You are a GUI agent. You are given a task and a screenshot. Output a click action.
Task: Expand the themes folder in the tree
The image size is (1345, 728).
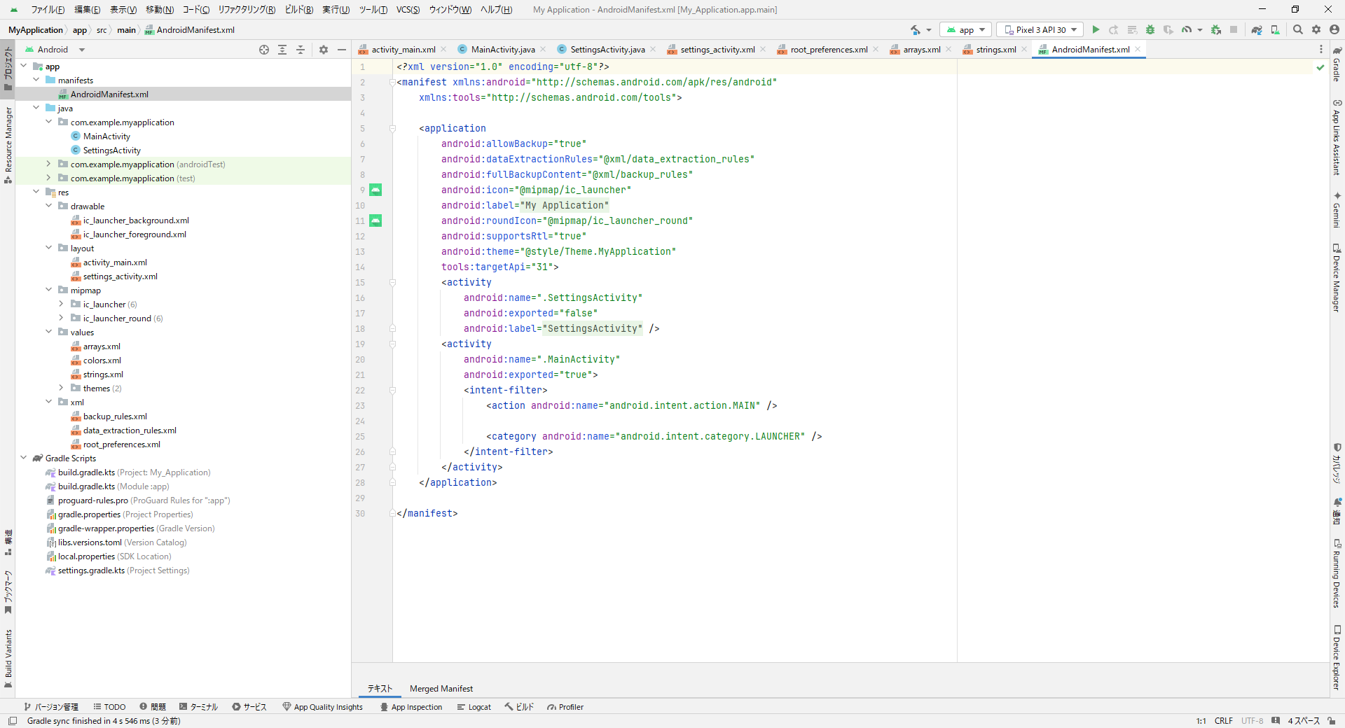pos(61,388)
